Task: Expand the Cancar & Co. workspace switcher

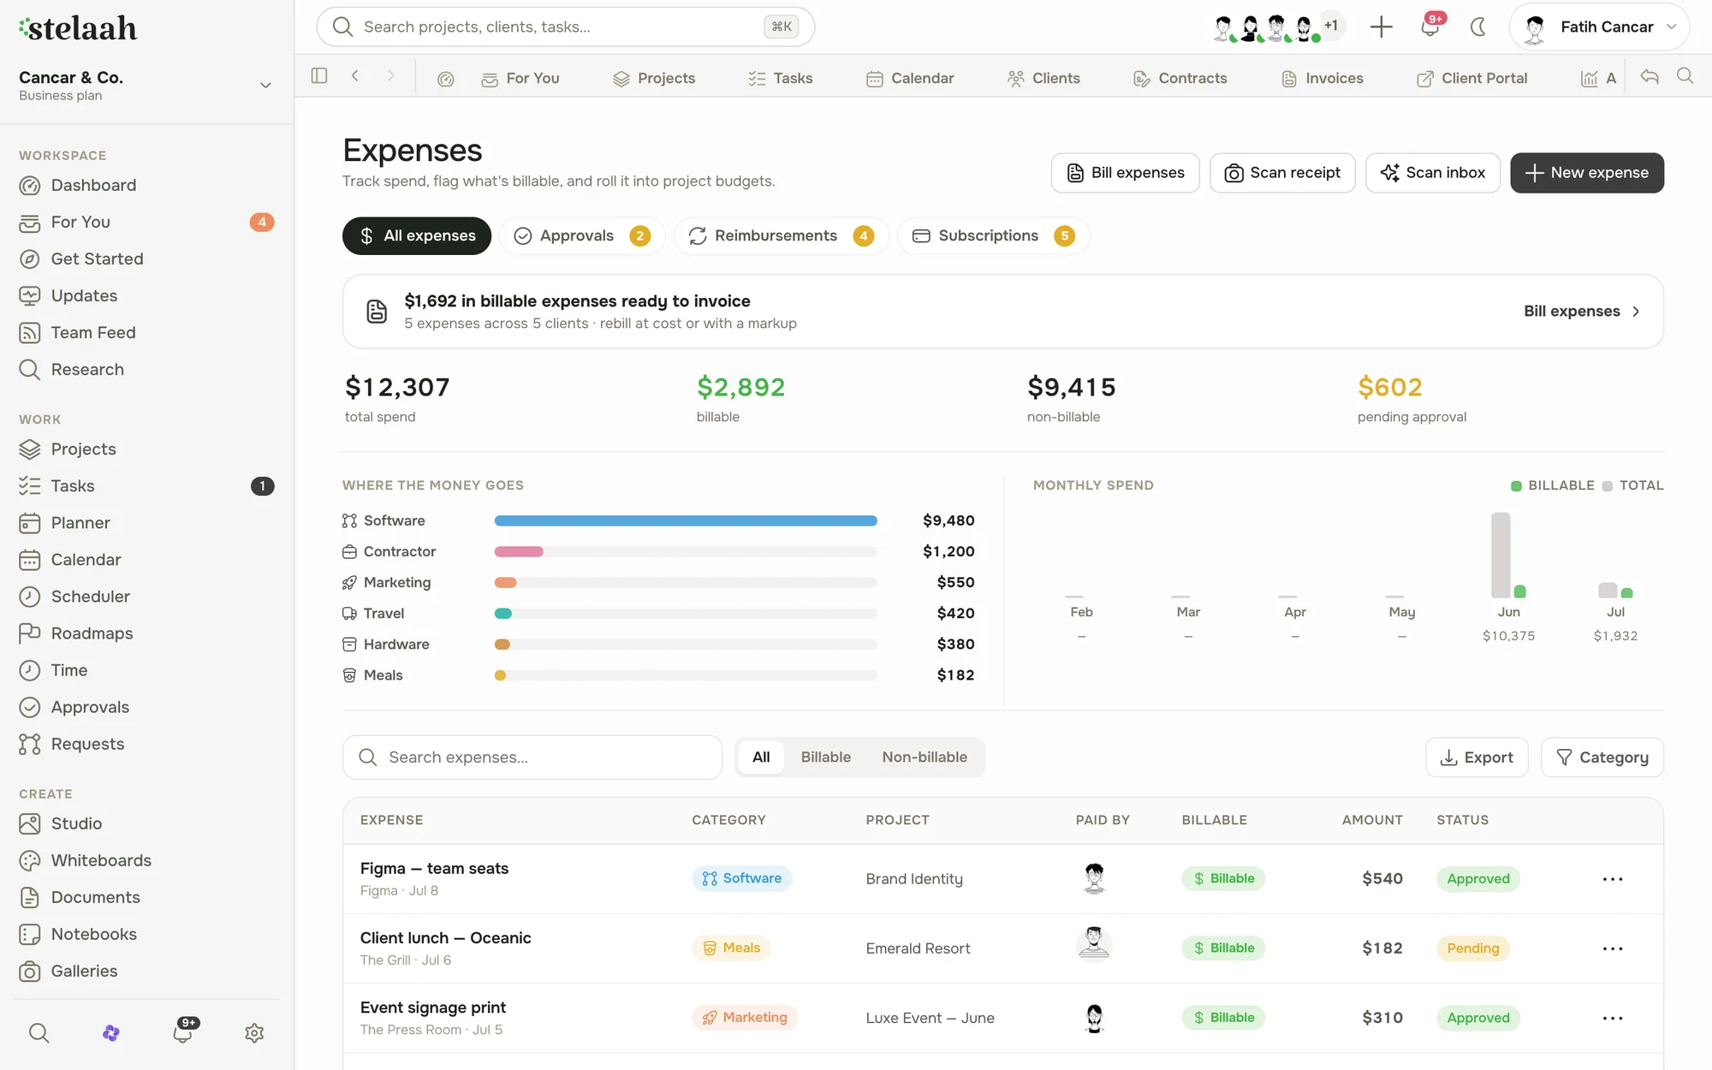Action: point(146,86)
